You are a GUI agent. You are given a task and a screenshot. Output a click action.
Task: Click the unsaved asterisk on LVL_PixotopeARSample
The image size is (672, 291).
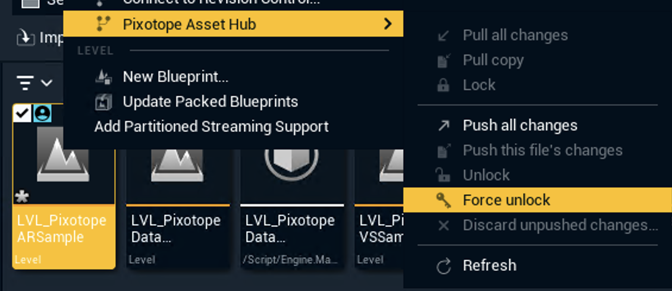[21, 197]
